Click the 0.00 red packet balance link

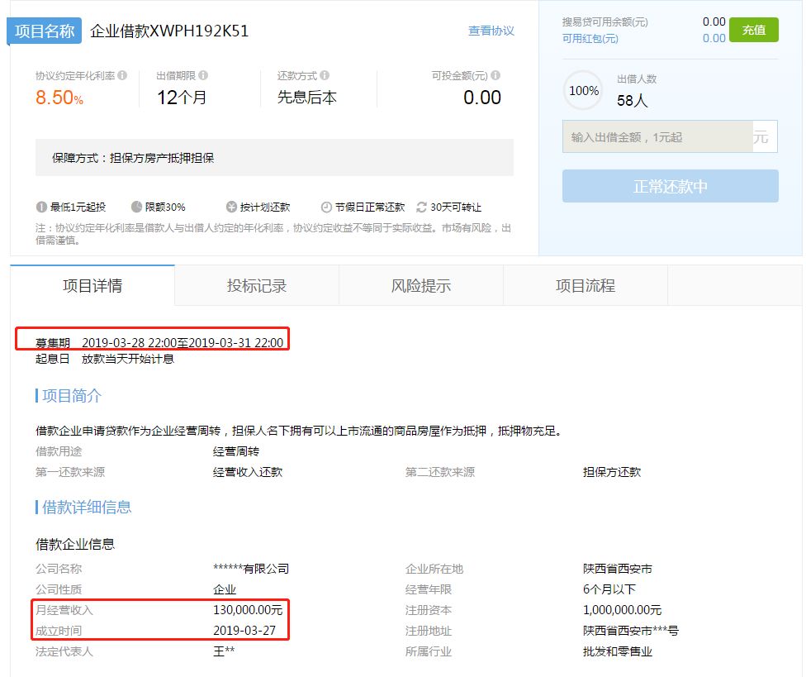point(714,38)
